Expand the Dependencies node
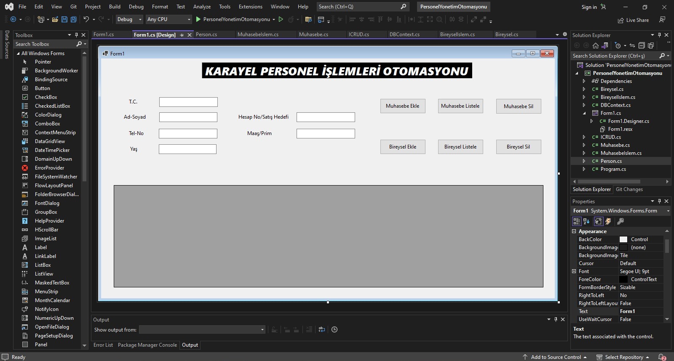 pyautogui.click(x=584, y=81)
